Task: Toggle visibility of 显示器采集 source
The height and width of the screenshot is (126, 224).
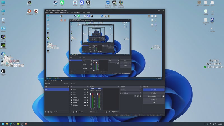Action: (x=85, y=105)
